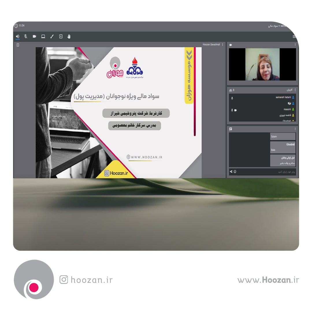Screen dimensions: 312x312
Task: Click the Hoozan circular logo in footer
Action: tap(34, 279)
